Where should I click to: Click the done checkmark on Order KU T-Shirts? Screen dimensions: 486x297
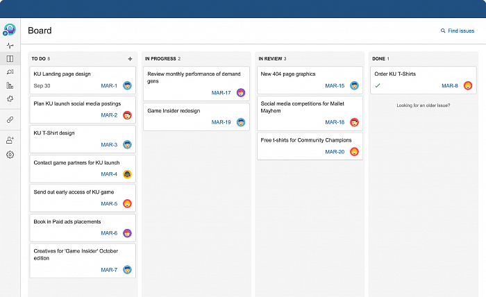point(377,85)
